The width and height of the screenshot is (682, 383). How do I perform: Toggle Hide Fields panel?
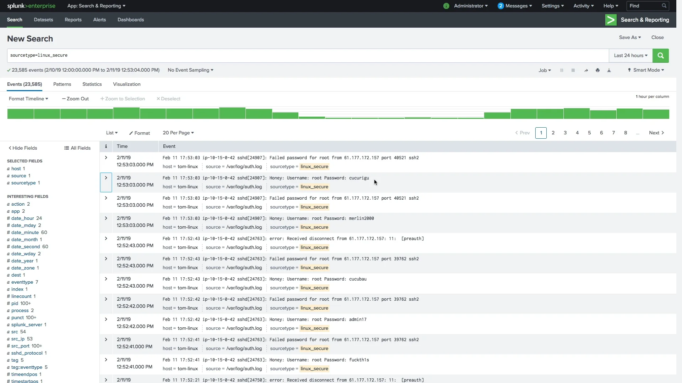point(23,148)
